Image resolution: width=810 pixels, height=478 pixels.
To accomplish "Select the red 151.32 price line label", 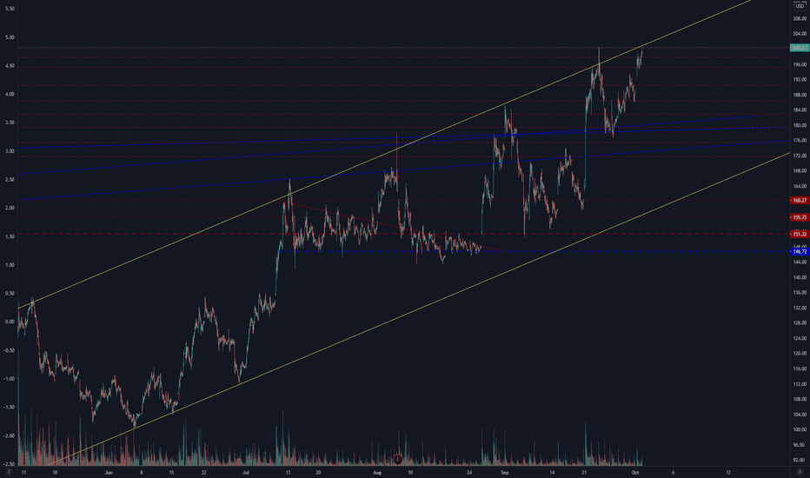I will coord(800,234).
